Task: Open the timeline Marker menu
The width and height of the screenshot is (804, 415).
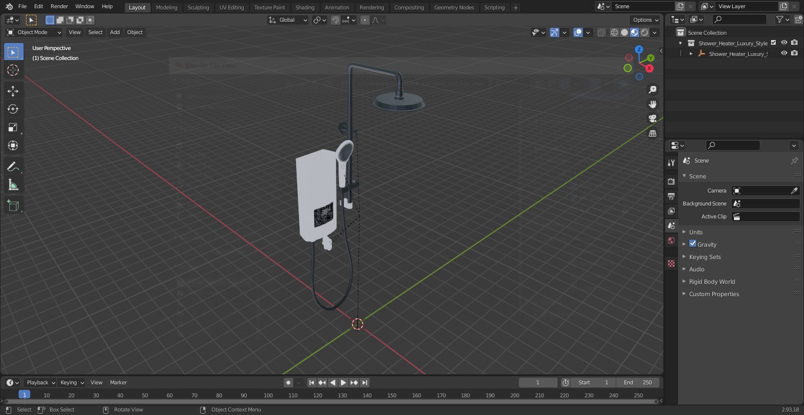Action: [x=118, y=383]
